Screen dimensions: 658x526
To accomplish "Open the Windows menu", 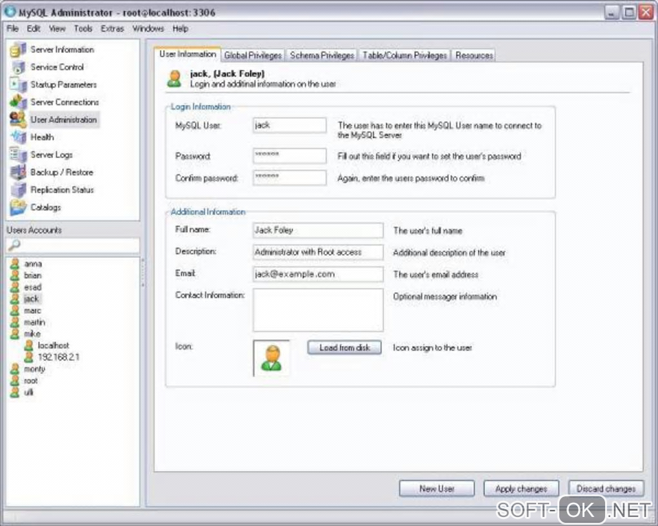I will pos(148,28).
